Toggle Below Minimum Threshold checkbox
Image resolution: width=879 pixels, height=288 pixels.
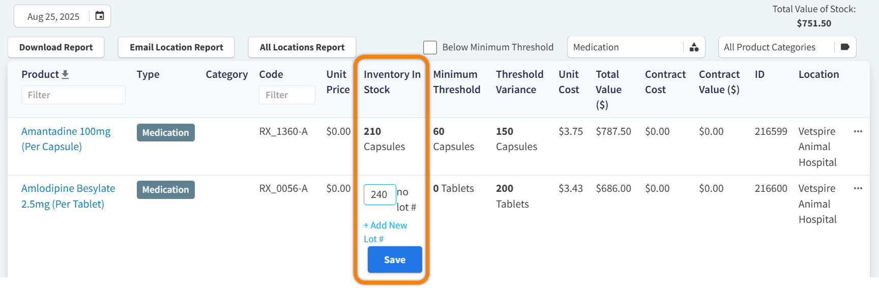coord(430,47)
